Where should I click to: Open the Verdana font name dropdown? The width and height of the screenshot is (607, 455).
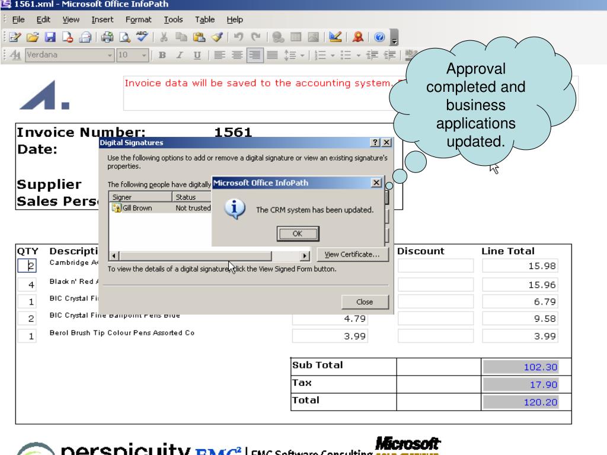[110, 55]
